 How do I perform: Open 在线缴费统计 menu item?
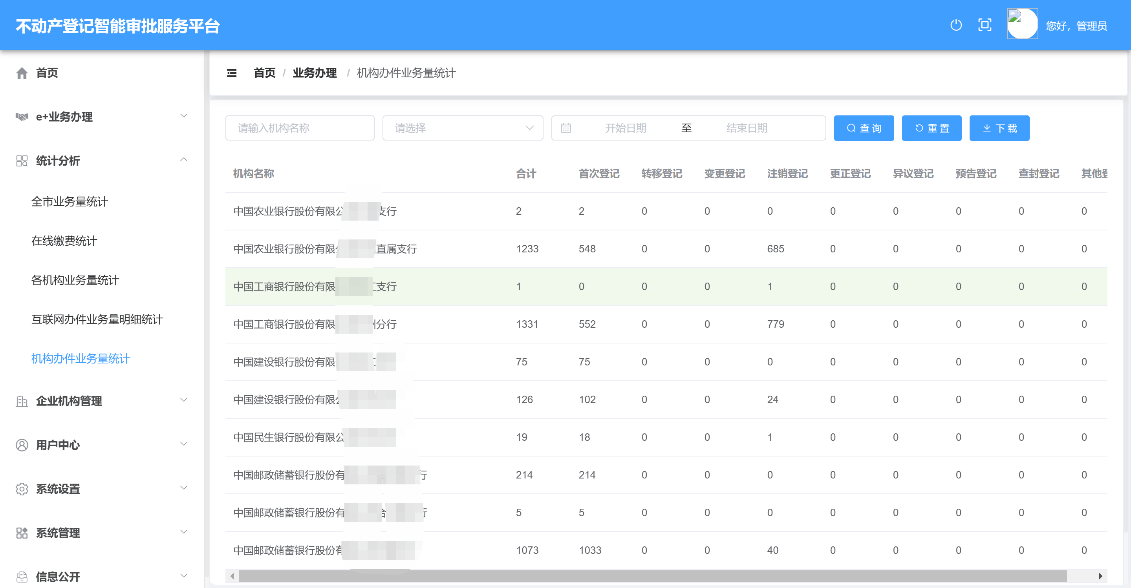point(64,241)
